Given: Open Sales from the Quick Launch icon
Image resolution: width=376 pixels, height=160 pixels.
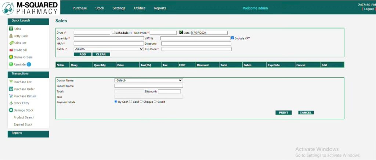Looking at the screenshot, I should [x=11, y=29].
